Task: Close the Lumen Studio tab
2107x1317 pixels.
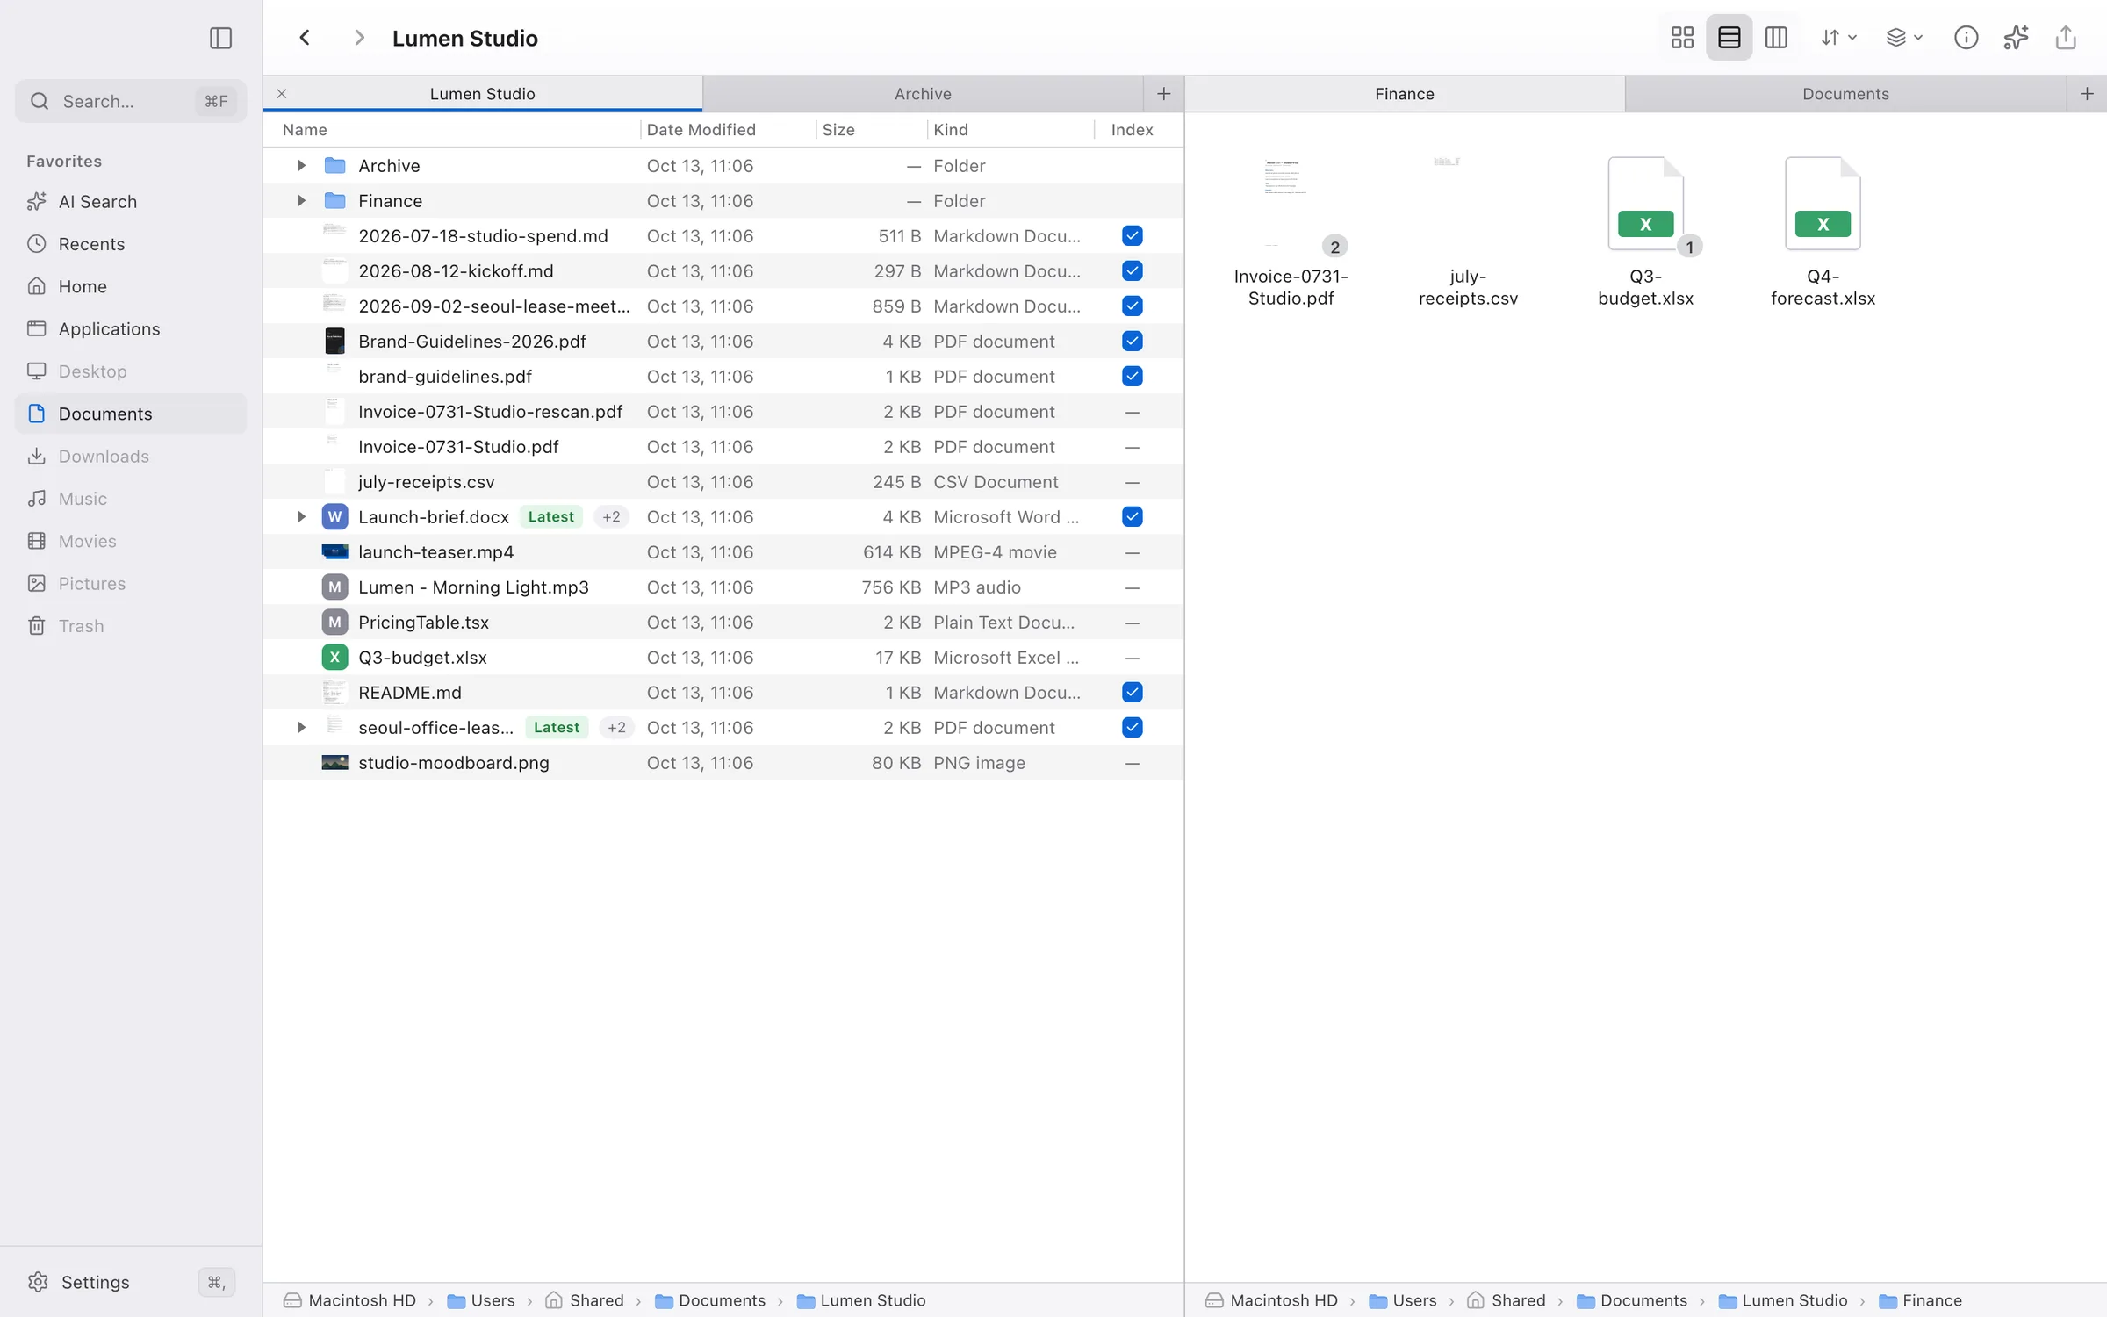Action: point(282,94)
